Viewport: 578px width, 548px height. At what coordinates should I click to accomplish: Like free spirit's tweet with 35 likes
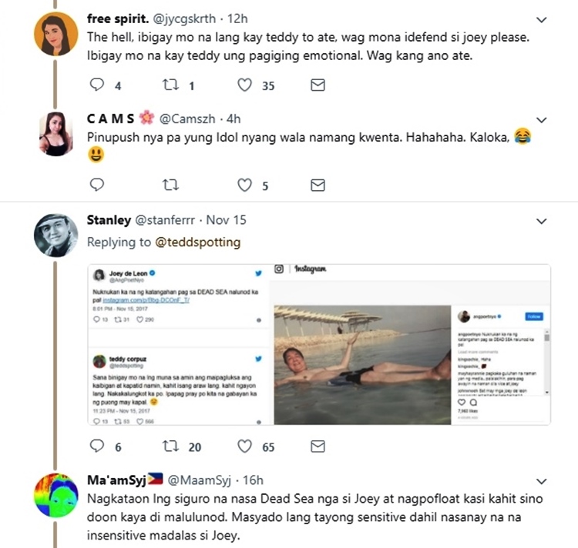pos(245,85)
